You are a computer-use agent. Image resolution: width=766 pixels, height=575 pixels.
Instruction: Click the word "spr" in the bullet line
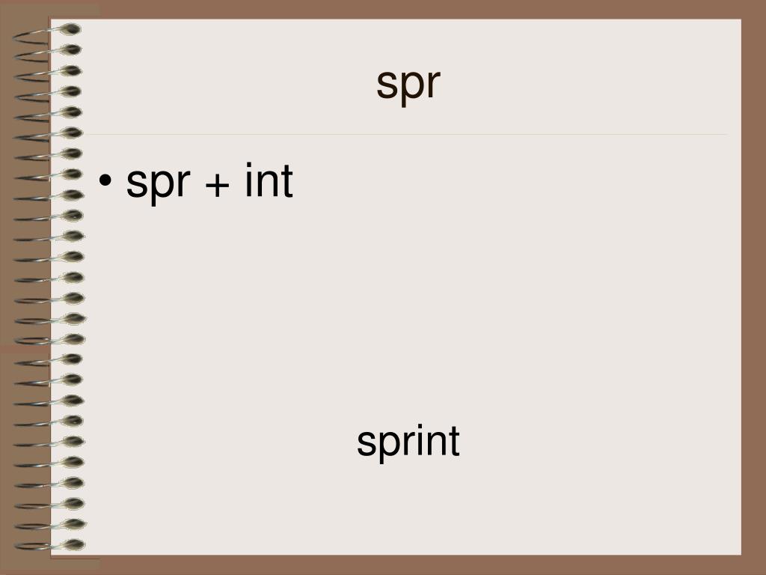point(158,183)
